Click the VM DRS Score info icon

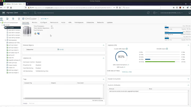(167, 49)
